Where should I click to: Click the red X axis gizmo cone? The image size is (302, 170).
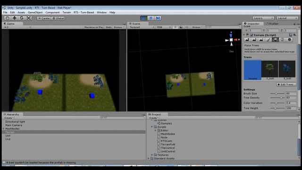(x=235, y=40)
